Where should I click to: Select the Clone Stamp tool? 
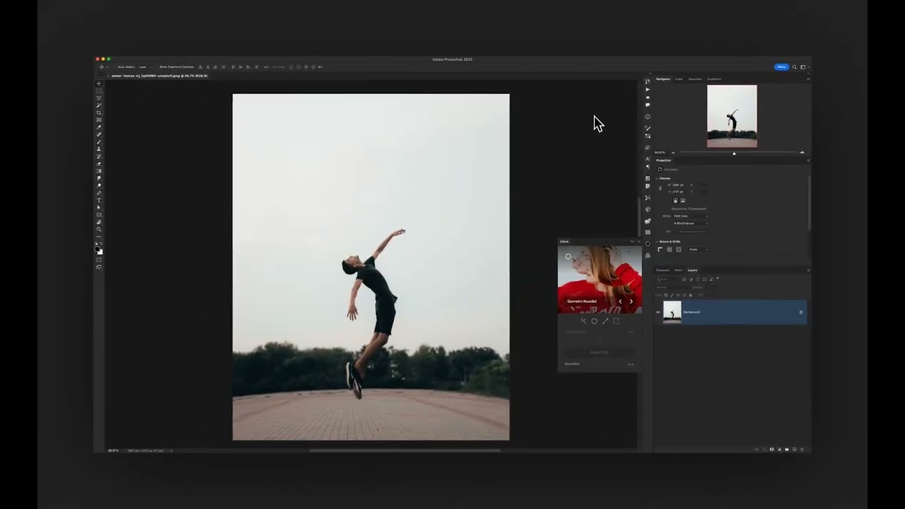click(98, 149)
